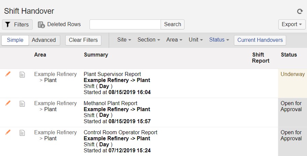Open document icon for Methanol Plant Report

point(22,104)
